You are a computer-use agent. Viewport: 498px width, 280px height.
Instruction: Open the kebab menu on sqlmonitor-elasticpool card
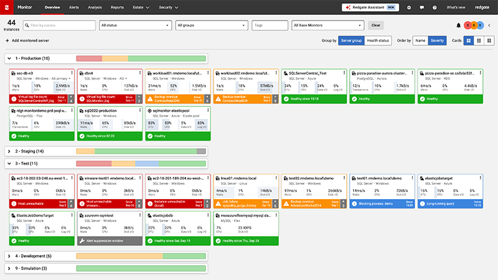[208, 110]
